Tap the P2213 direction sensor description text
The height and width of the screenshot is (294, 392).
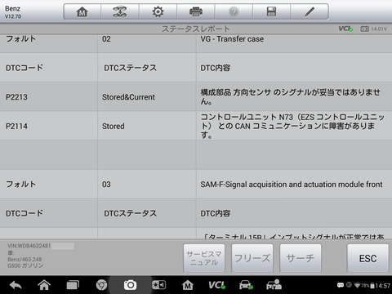click(291, 96)
